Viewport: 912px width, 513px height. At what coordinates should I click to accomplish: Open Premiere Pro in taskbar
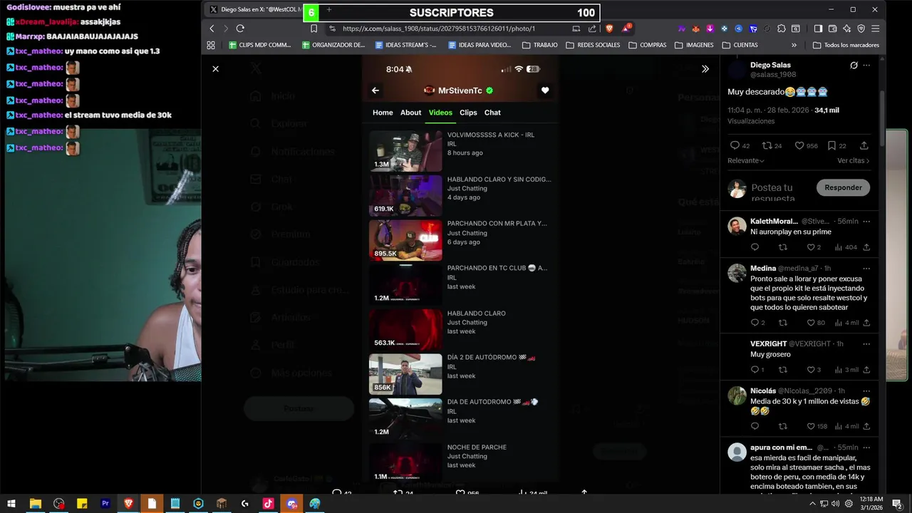105,504
